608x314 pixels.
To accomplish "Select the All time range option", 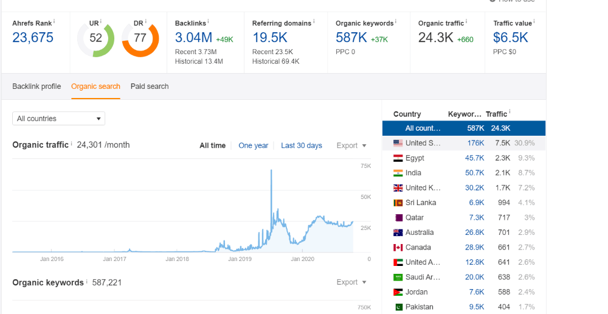I will pyautogui.click(x=212, y=145).
